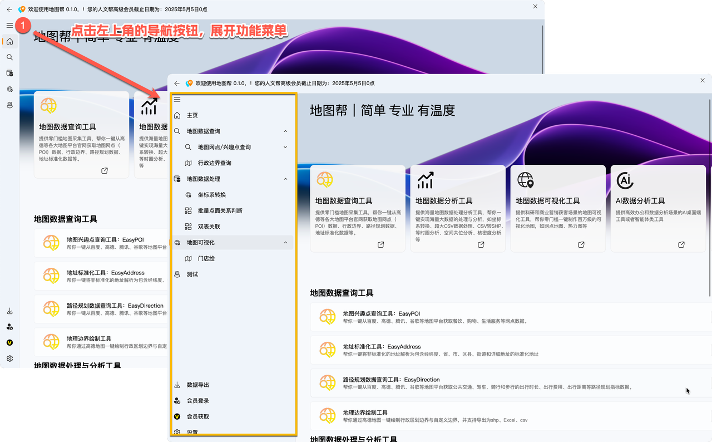Image resolution: width=712 pixels, height=442 pixels.
Task: Select 双表关联 in the menu
Action: pos(233,227)
